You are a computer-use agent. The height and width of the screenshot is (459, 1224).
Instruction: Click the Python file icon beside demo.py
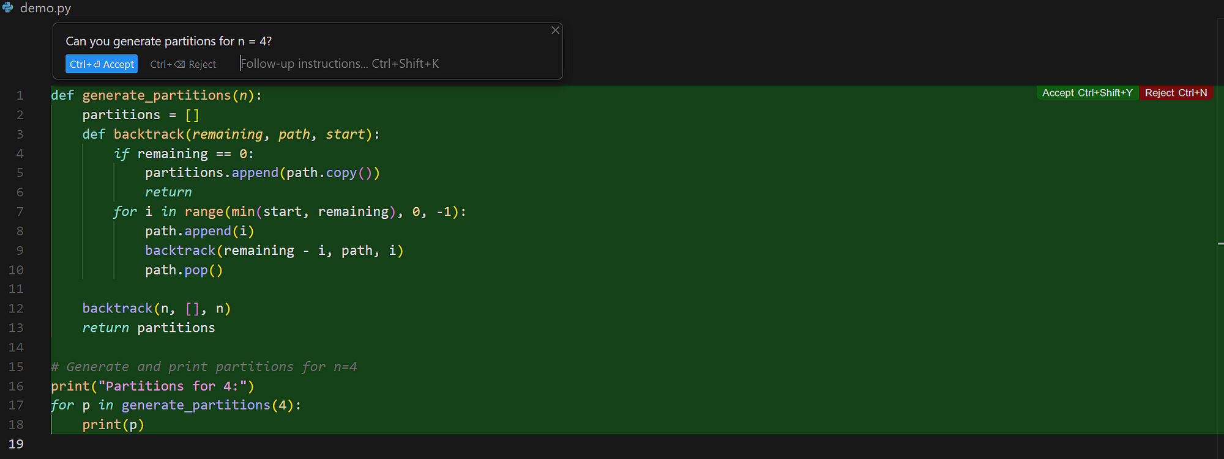(x=8, y=7)
